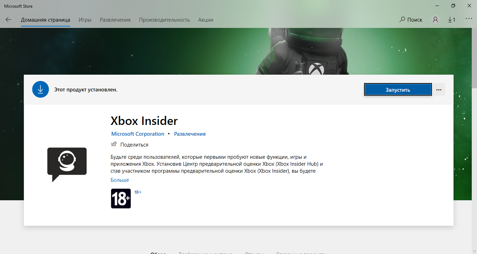
Task: Go back with the left arrow icon
Action: [8, 20]
